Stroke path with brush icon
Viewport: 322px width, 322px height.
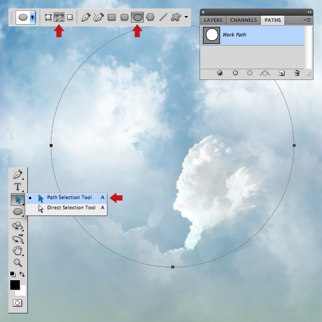[236, 73]
